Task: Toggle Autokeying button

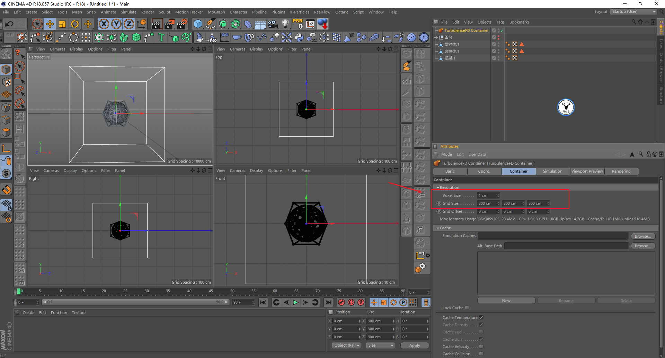Action: (x=351, y=302)
